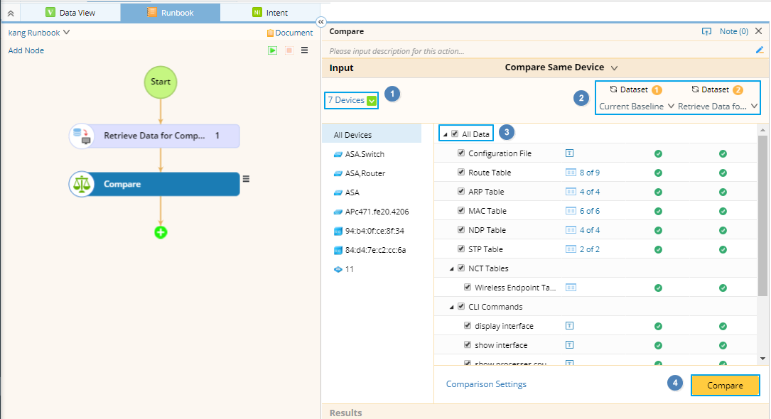Open the 7 Devices dropdown

tap(350, 100)
